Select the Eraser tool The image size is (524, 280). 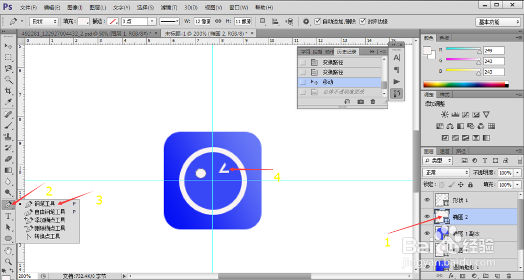(8, 158)
